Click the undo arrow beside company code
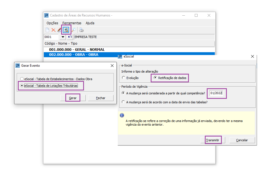This screenshot has height=177, width=274. [70, 37]
